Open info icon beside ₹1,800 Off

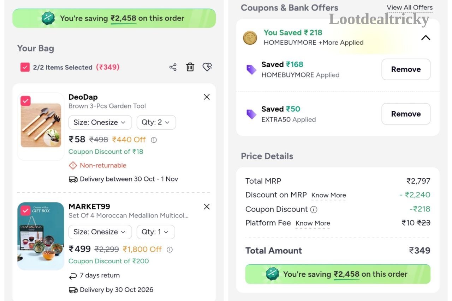169,250
